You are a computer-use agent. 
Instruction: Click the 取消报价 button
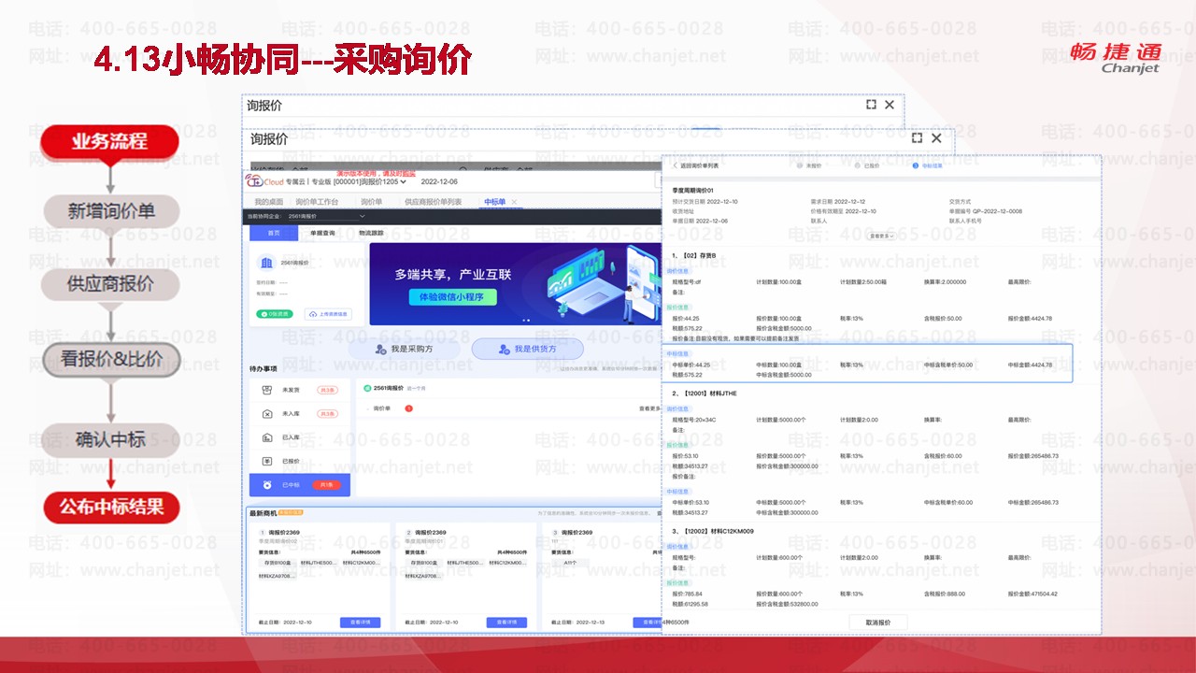(878, 623)
